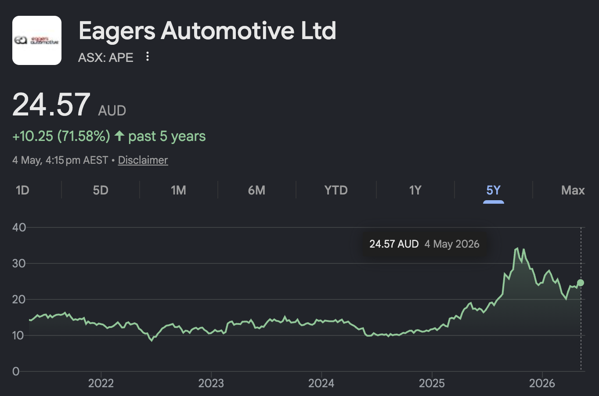Click the 2025 x-axis label
The image size is (599, 396).
pos(432,383)
